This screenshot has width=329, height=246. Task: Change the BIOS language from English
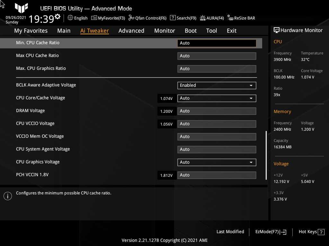[77, 18]
